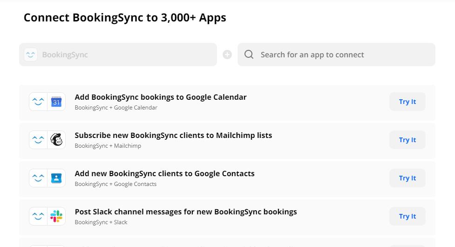Open "Subscribe new BookingSync clients to Mailchimp lists"
The image size is (455, 247).
173,135
